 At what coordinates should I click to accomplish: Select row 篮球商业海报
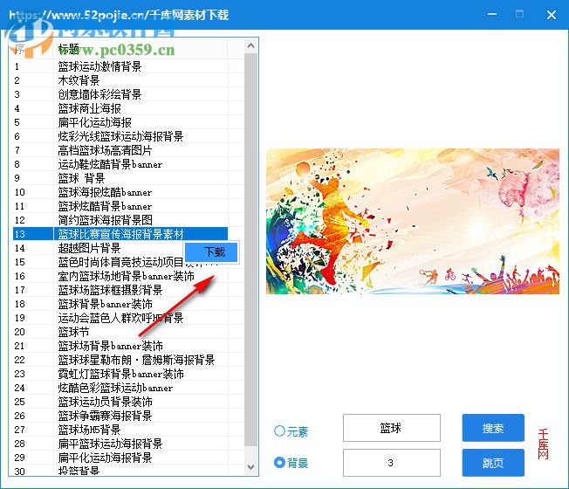[120, 108]
